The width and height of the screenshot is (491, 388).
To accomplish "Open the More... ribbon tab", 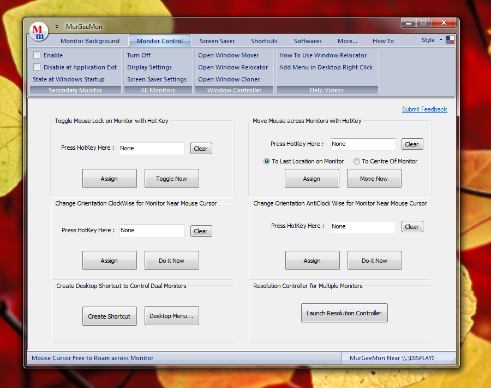I will click(x=348, y=41).
